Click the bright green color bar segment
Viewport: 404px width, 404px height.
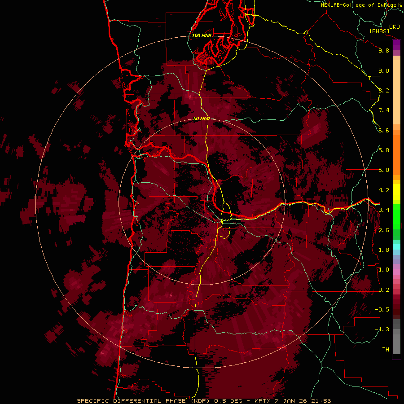[x=396, y=217]
